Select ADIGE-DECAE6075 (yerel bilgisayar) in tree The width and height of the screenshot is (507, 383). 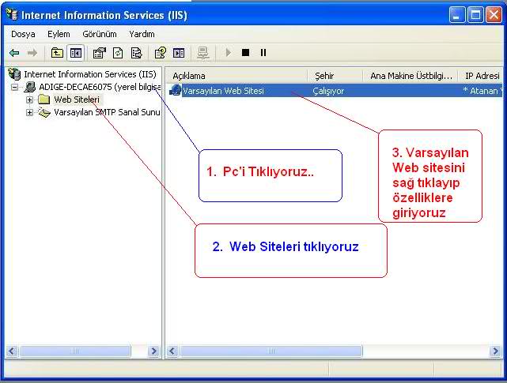[100, 87]
